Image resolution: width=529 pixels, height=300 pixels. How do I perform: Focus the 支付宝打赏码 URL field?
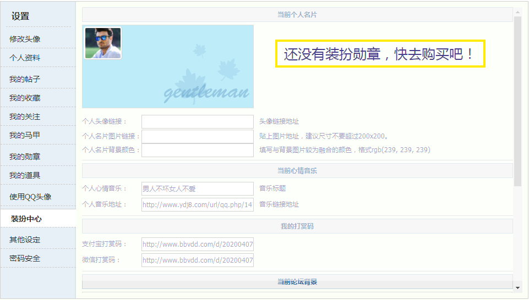197,244
